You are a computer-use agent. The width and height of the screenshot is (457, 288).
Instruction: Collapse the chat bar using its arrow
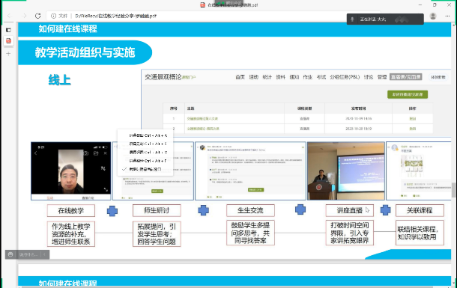44,254
